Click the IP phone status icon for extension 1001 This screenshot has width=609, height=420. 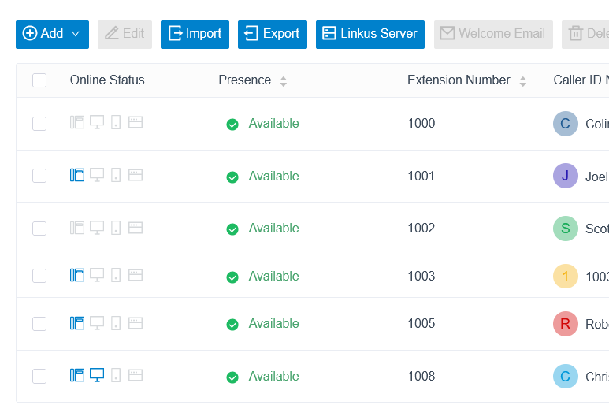pyautogui.click(x=77, y=175)
